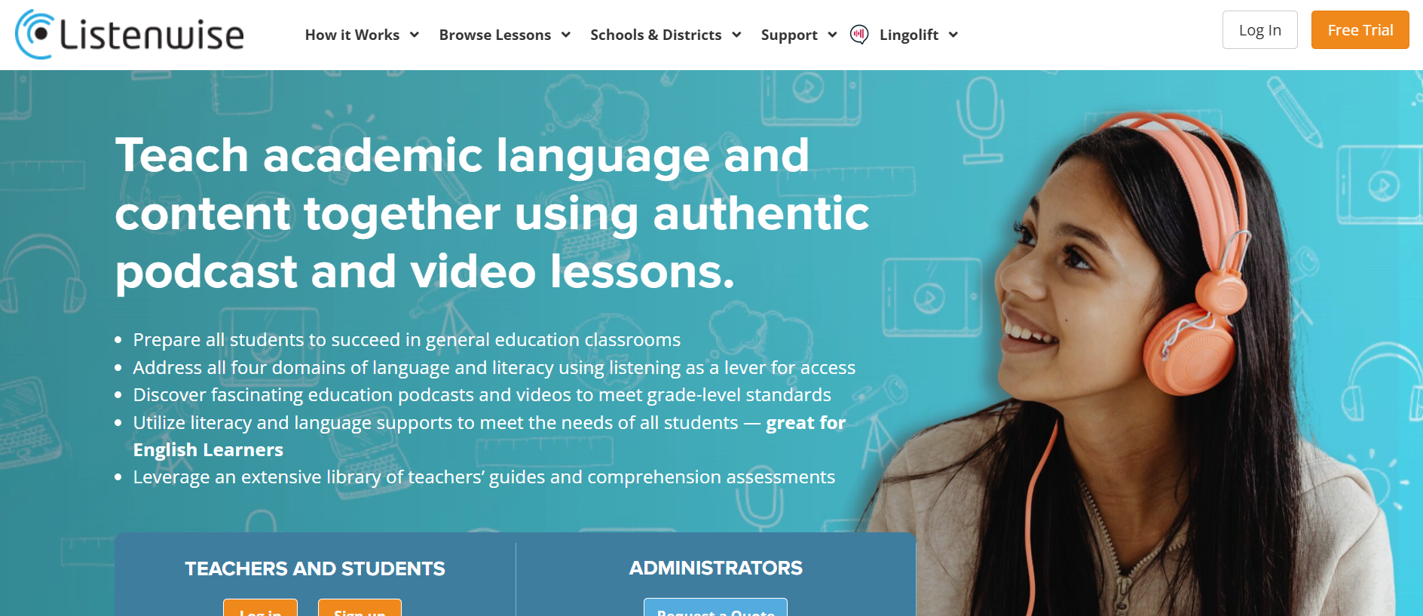Expand the How it Works chevron
1423x616 pixels.
[x=414, y=35]
